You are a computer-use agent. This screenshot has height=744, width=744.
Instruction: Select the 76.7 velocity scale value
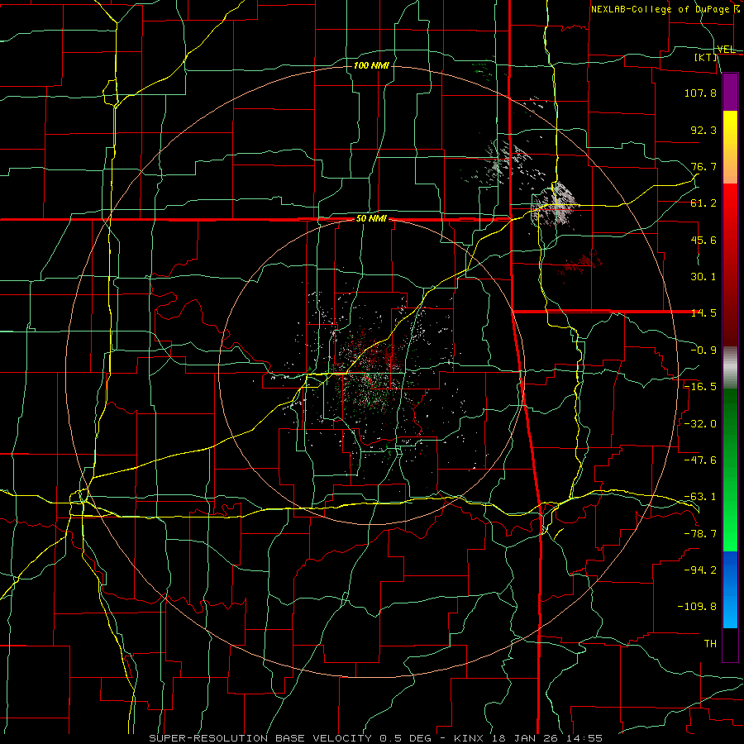click(x=703, y=166)
